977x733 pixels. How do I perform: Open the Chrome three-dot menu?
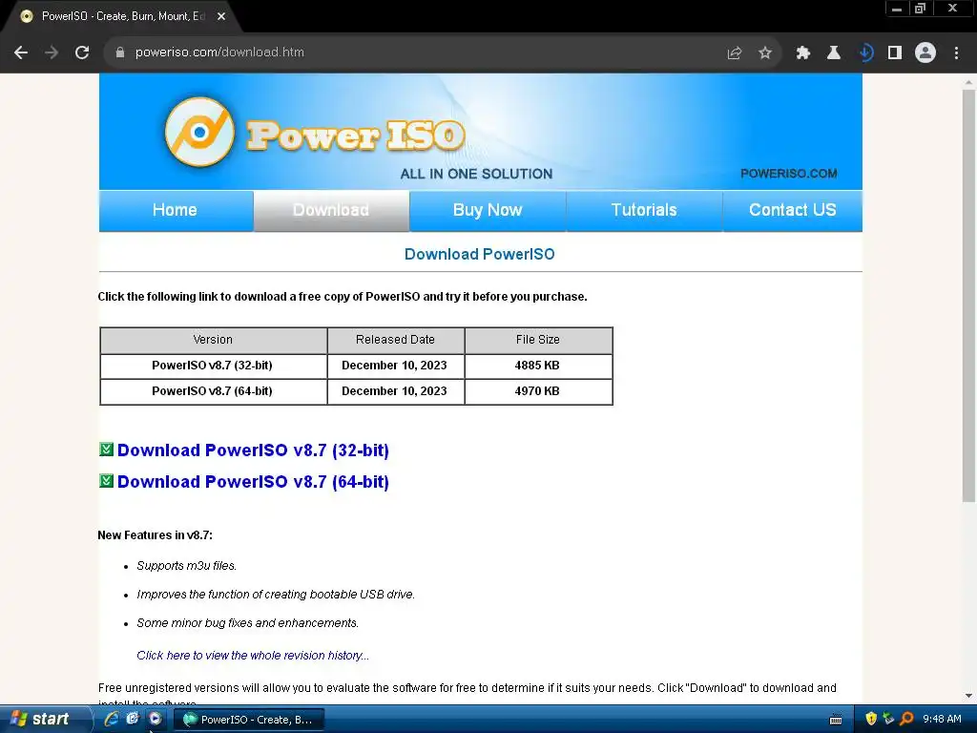tap(956, 53)
